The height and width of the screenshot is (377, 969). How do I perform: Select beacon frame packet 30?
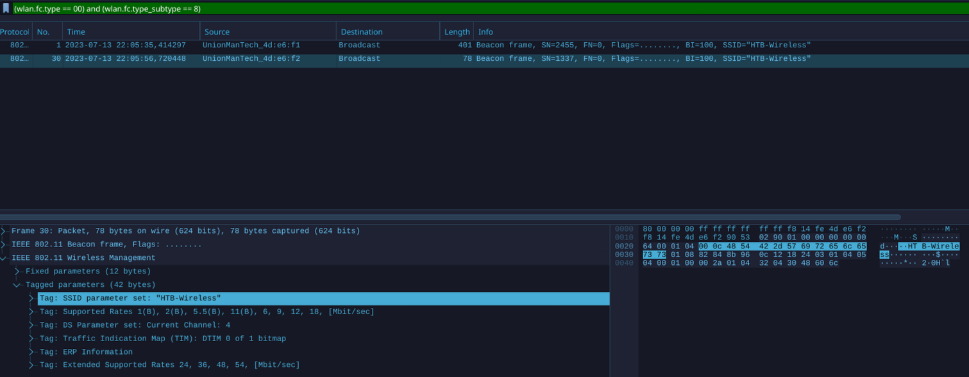(x=257, y=58)
